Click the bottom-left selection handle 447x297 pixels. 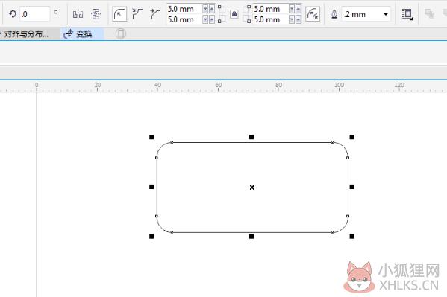(x=151, y=237)
